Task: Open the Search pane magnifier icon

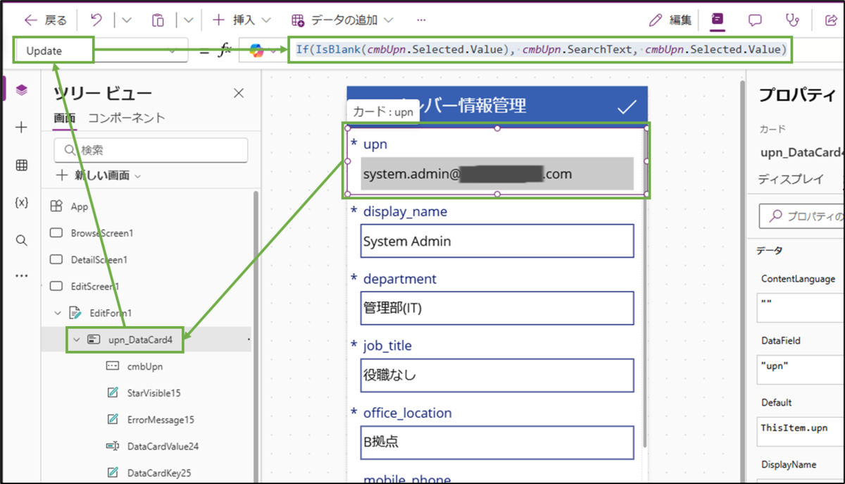Action: tap(22, 240)
